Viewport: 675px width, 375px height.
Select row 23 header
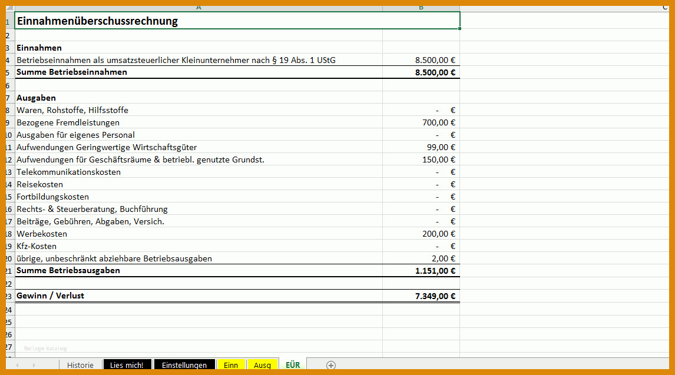tap(9, 296)
